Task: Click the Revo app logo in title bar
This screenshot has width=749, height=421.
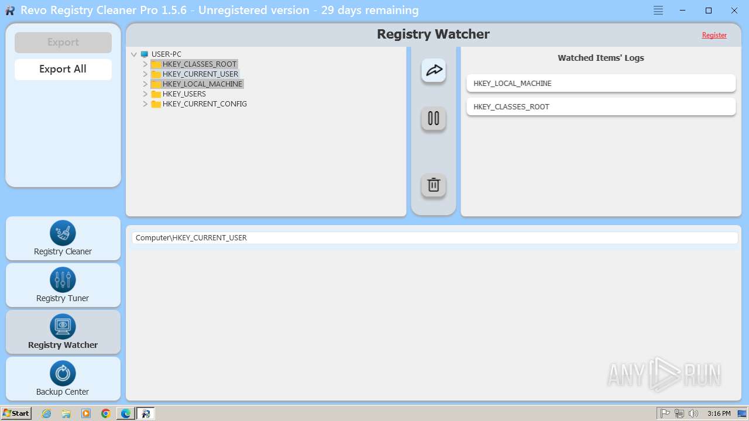Action: coord(10,11)
